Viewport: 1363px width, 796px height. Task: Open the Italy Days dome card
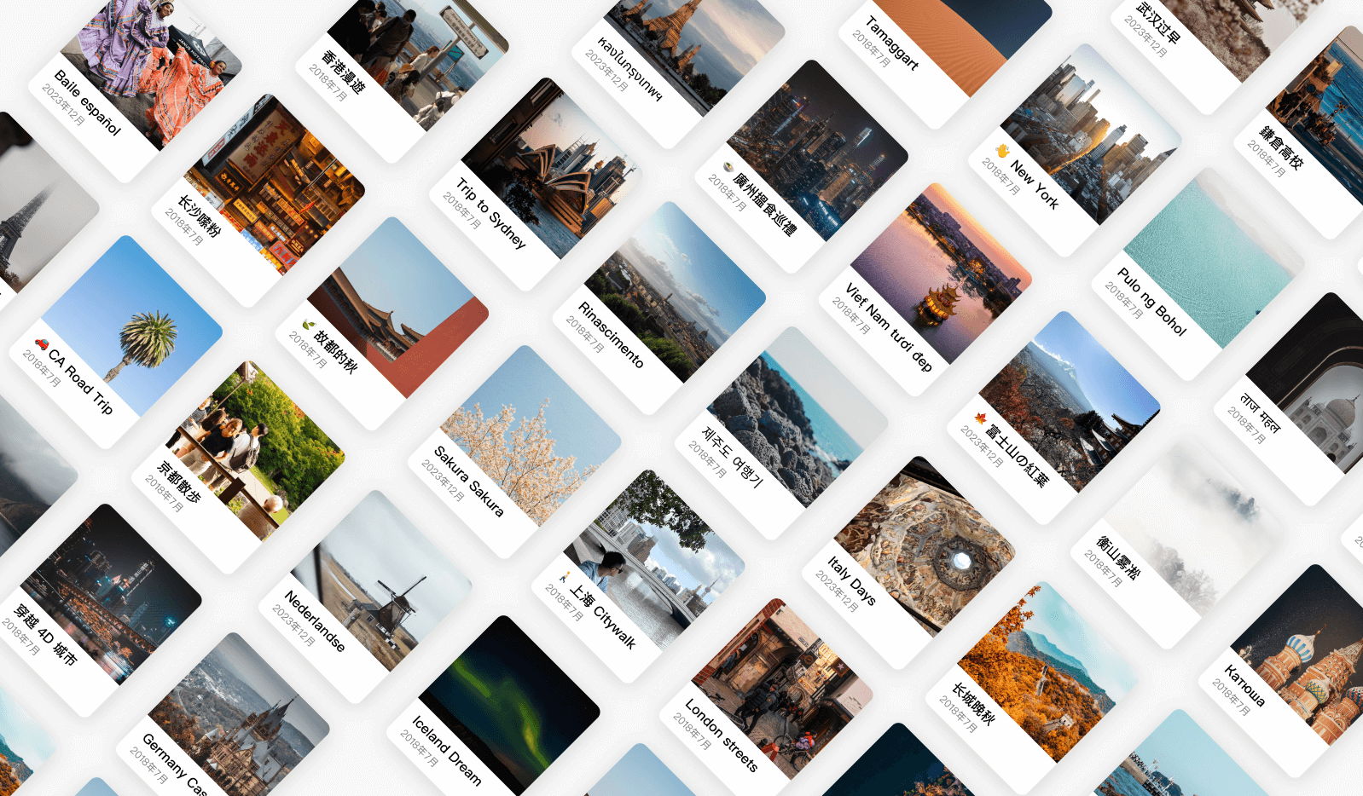point(908,562)
